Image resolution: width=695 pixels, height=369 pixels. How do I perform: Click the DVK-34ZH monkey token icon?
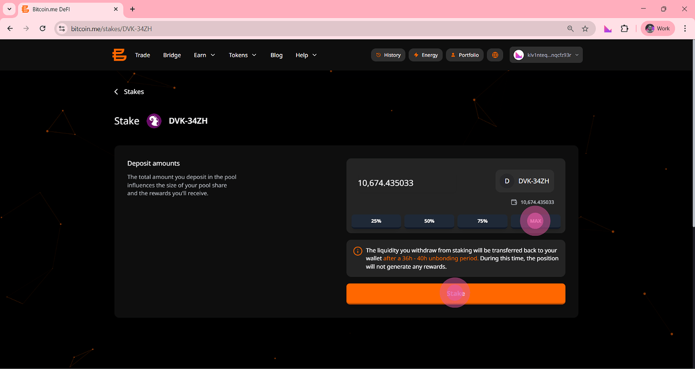point(154,121)
